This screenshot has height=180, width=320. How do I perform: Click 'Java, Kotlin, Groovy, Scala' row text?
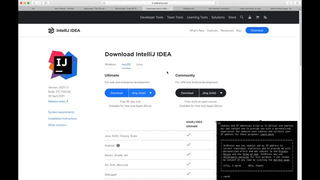pos(121,136)
